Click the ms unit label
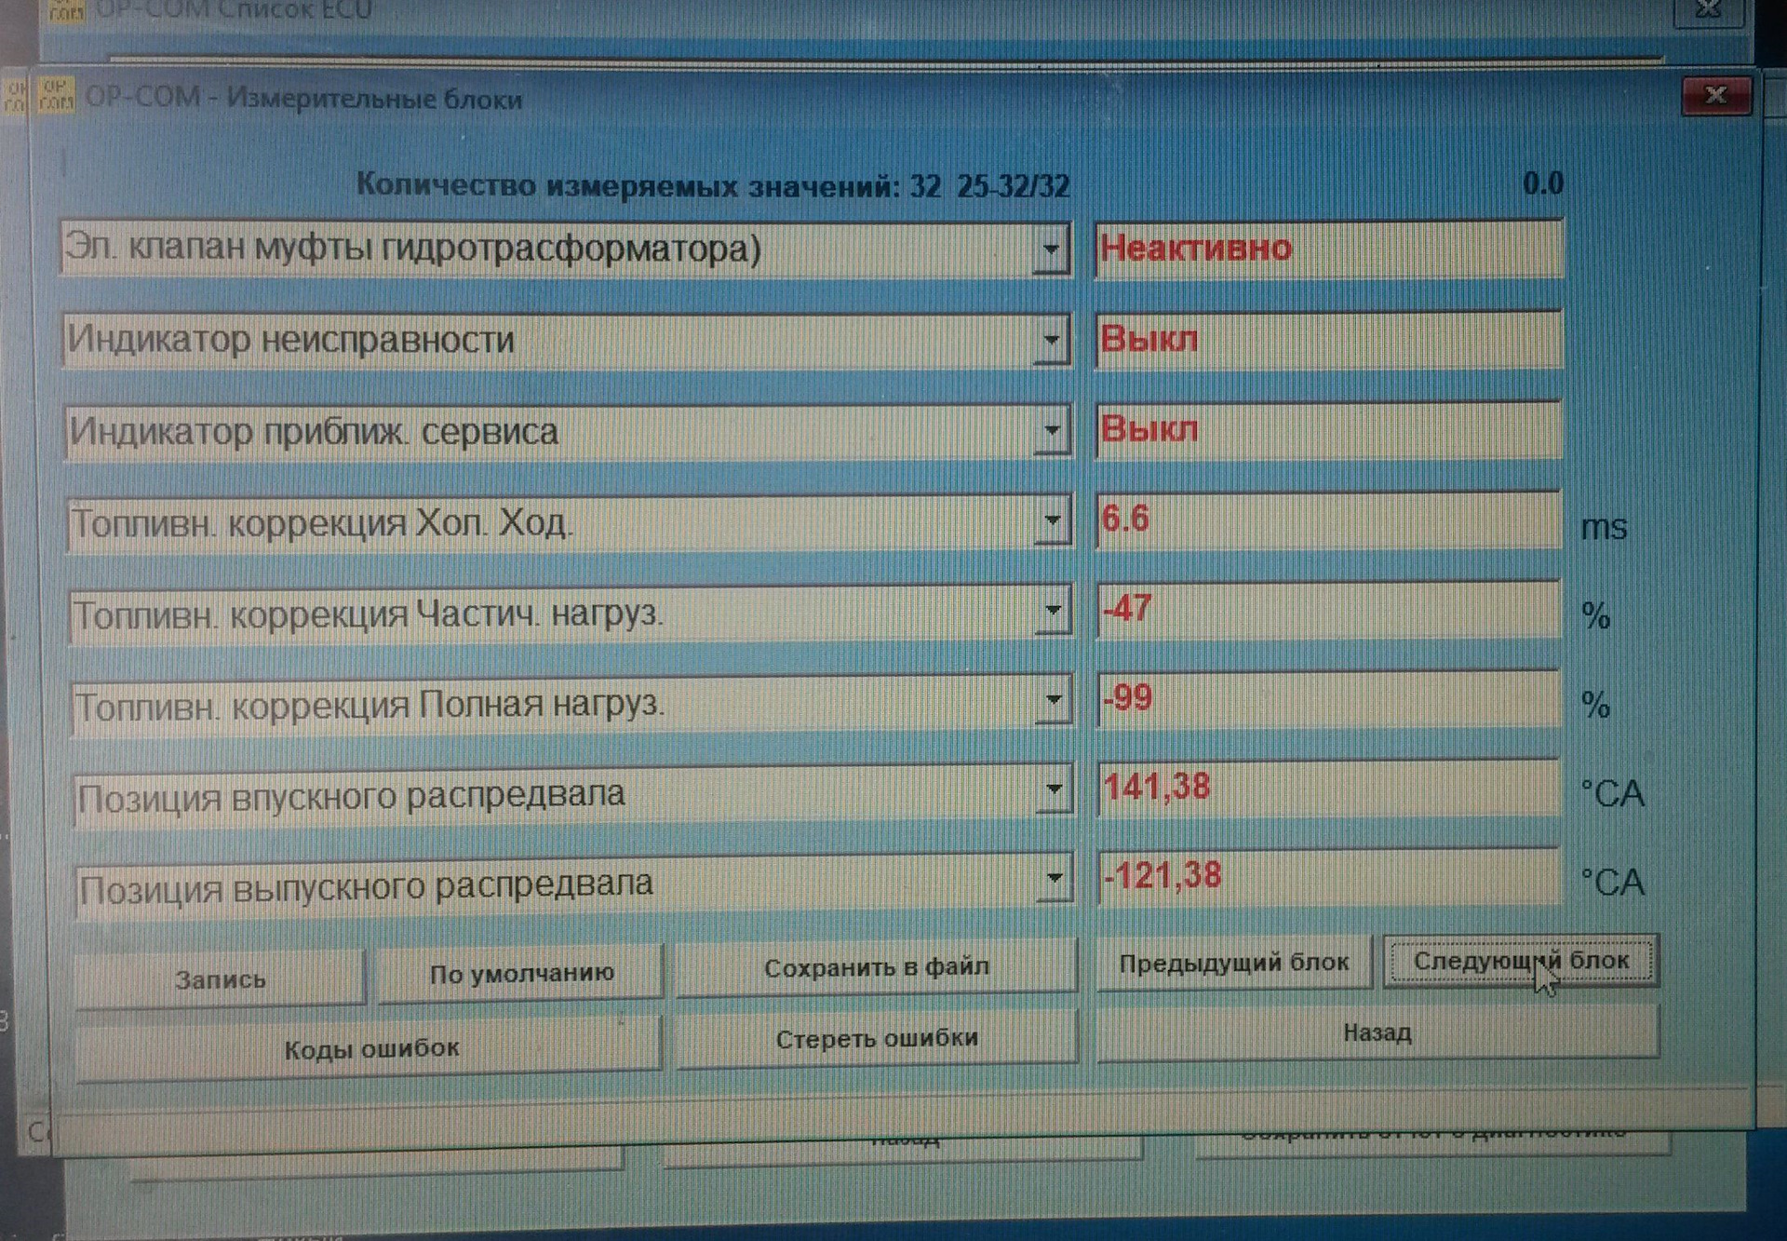Viewport: 1787px width, 1241px height. (x=1604, y=528)
